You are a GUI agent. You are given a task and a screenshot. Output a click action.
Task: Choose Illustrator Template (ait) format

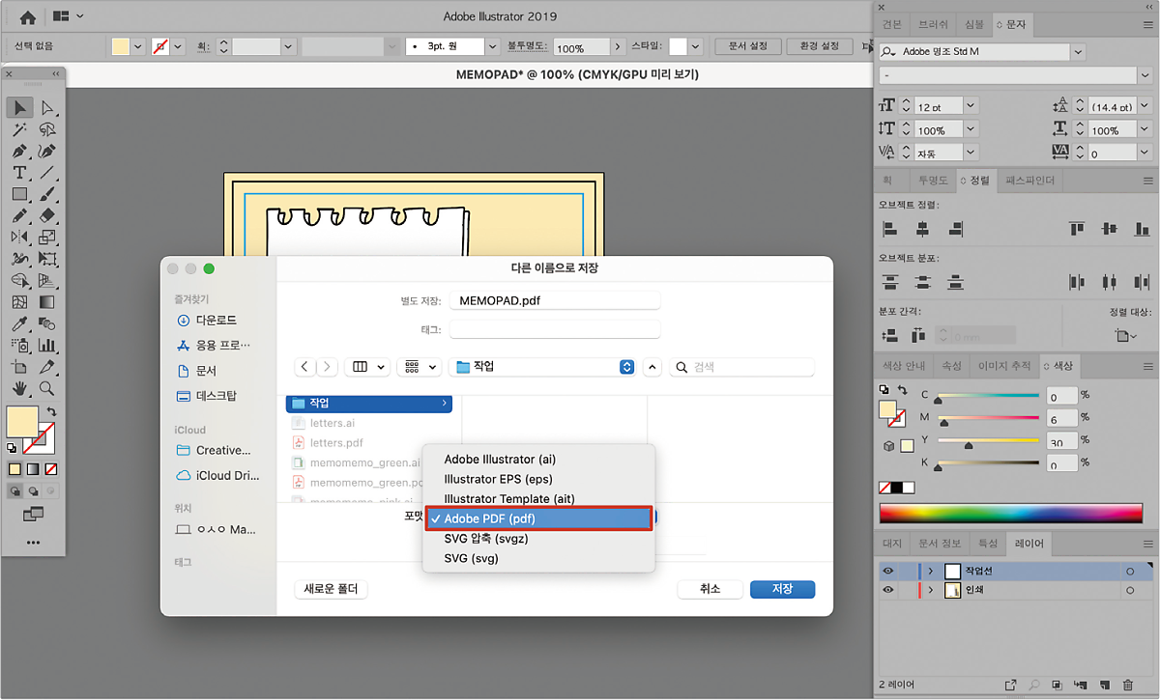[x=509, y=498]
